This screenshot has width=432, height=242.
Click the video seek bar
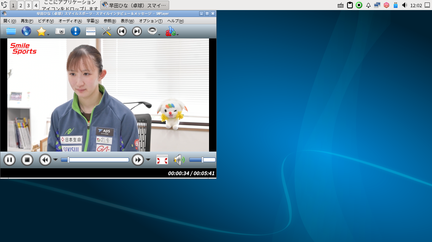[x=95, y=160]
